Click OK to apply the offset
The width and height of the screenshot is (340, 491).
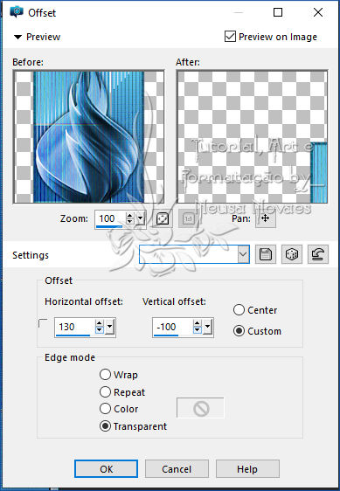(107, 469)
